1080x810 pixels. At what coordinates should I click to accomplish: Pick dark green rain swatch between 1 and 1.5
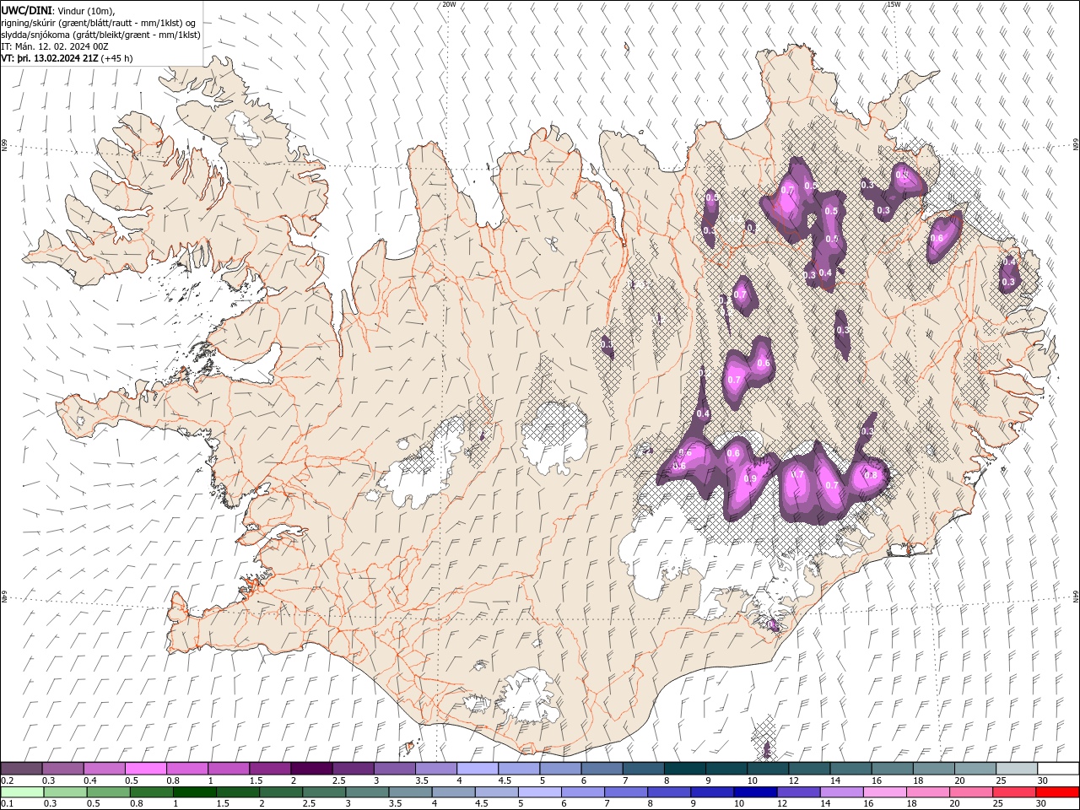coord(194,792)
